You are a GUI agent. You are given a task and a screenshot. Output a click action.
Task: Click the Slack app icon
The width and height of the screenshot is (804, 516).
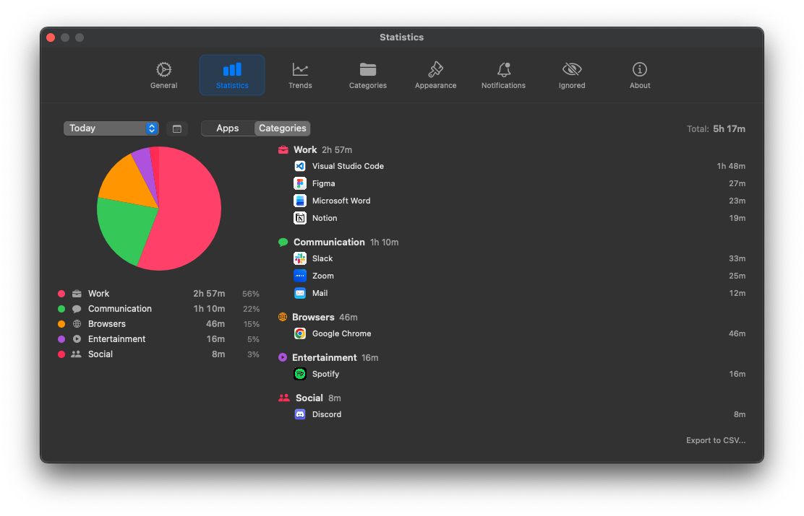pyautogui.click(x=300, y=258)
